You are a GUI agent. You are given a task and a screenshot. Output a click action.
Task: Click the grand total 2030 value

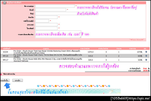145,71
